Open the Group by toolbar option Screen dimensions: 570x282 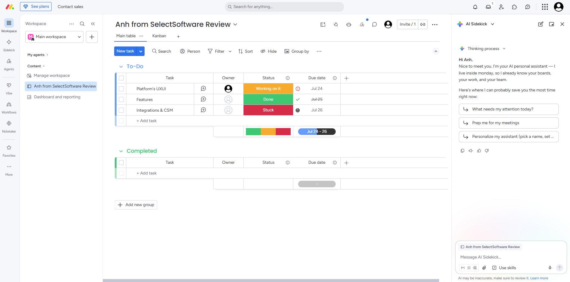click(297, 52)
